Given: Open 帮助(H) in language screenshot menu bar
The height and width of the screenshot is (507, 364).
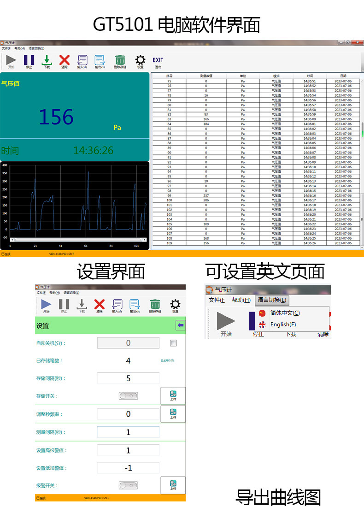Looking at the screenshot, I should click(x=241, y=300).
